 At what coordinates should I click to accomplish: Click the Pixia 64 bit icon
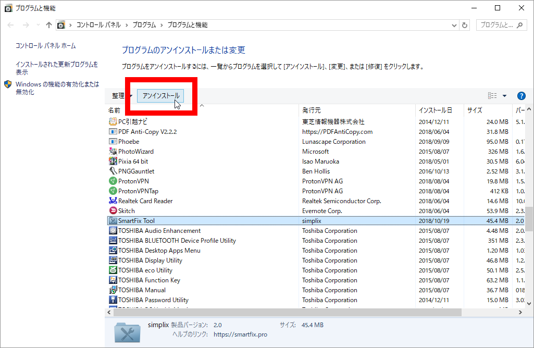[x=113, y=161]
